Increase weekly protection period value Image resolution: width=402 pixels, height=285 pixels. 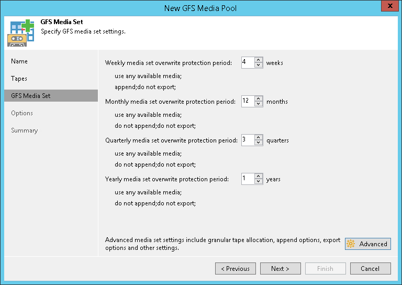(x=259, y=60)
